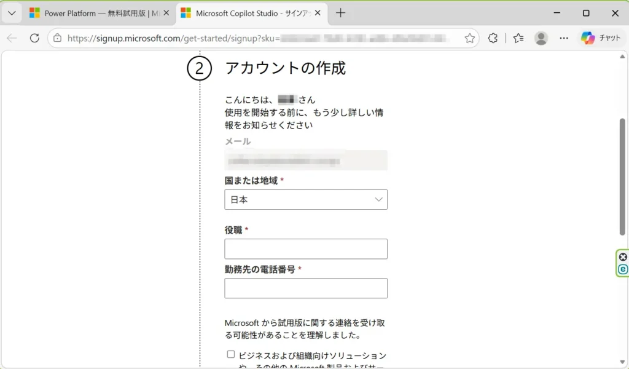
Task: Click the browser refresh icon
Action: pos(34,38)
